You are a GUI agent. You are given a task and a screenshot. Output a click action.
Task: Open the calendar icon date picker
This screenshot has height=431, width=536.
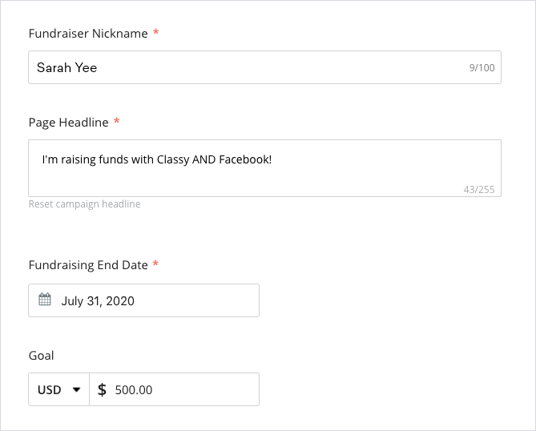point(45,300)
